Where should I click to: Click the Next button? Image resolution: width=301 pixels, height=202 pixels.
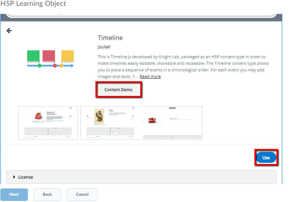point(14,194)
